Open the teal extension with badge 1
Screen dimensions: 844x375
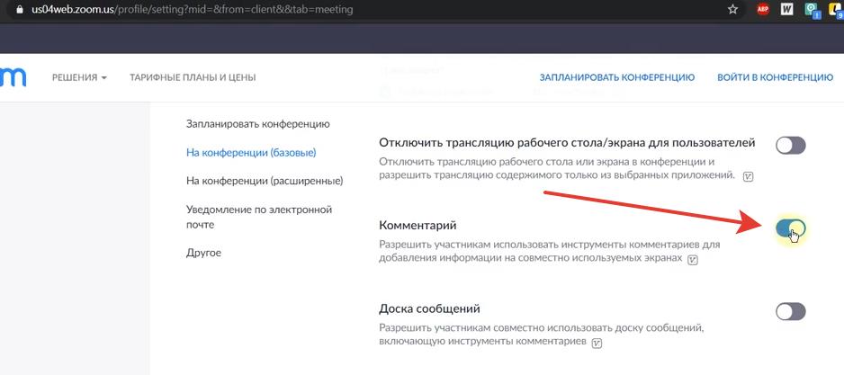[813, 10]
